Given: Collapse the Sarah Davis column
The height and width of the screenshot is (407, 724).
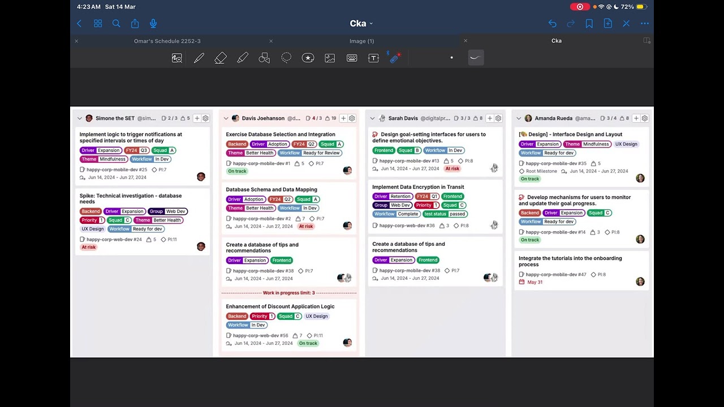Looking at the screenshot, I should pyautogui.click(x=372, y=118).
